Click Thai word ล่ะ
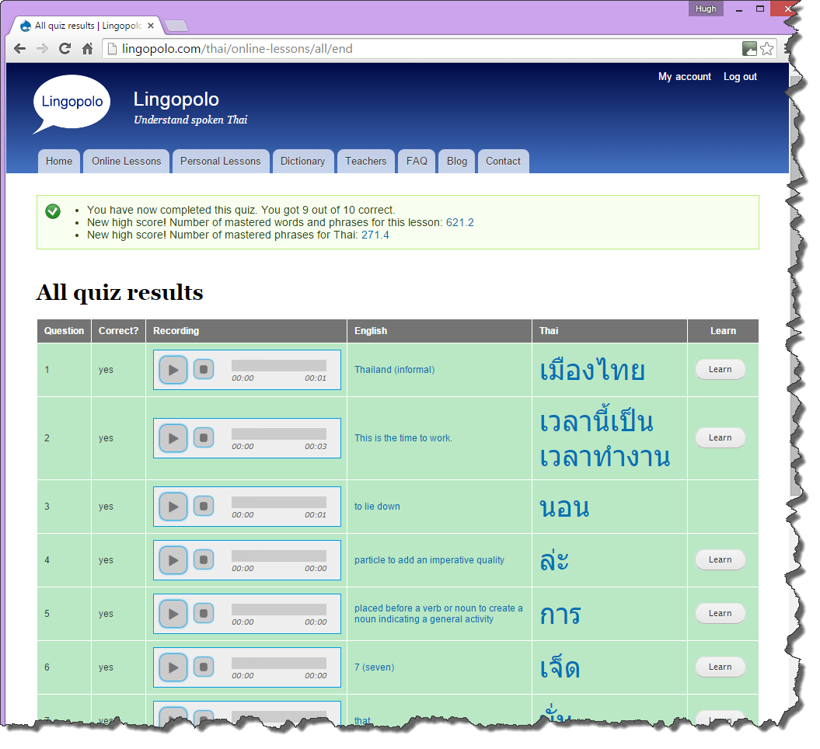The height and width of the screenshot is (749, 820). click(x=554, y=559)
